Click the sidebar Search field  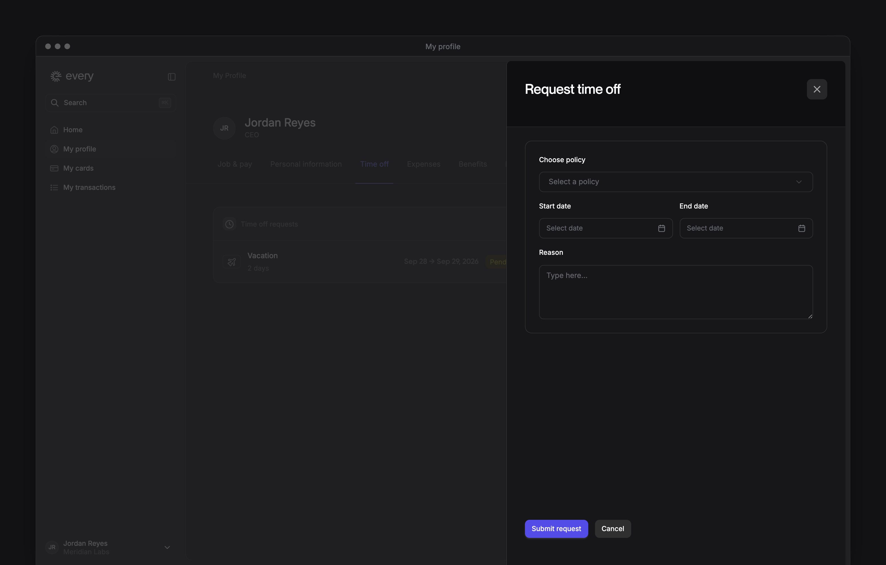pos(110,103)
